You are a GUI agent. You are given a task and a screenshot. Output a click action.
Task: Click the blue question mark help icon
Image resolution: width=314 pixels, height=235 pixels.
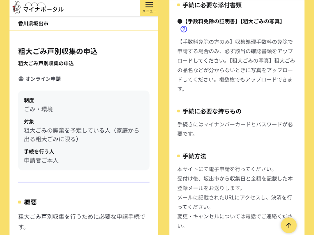point(184,29)
